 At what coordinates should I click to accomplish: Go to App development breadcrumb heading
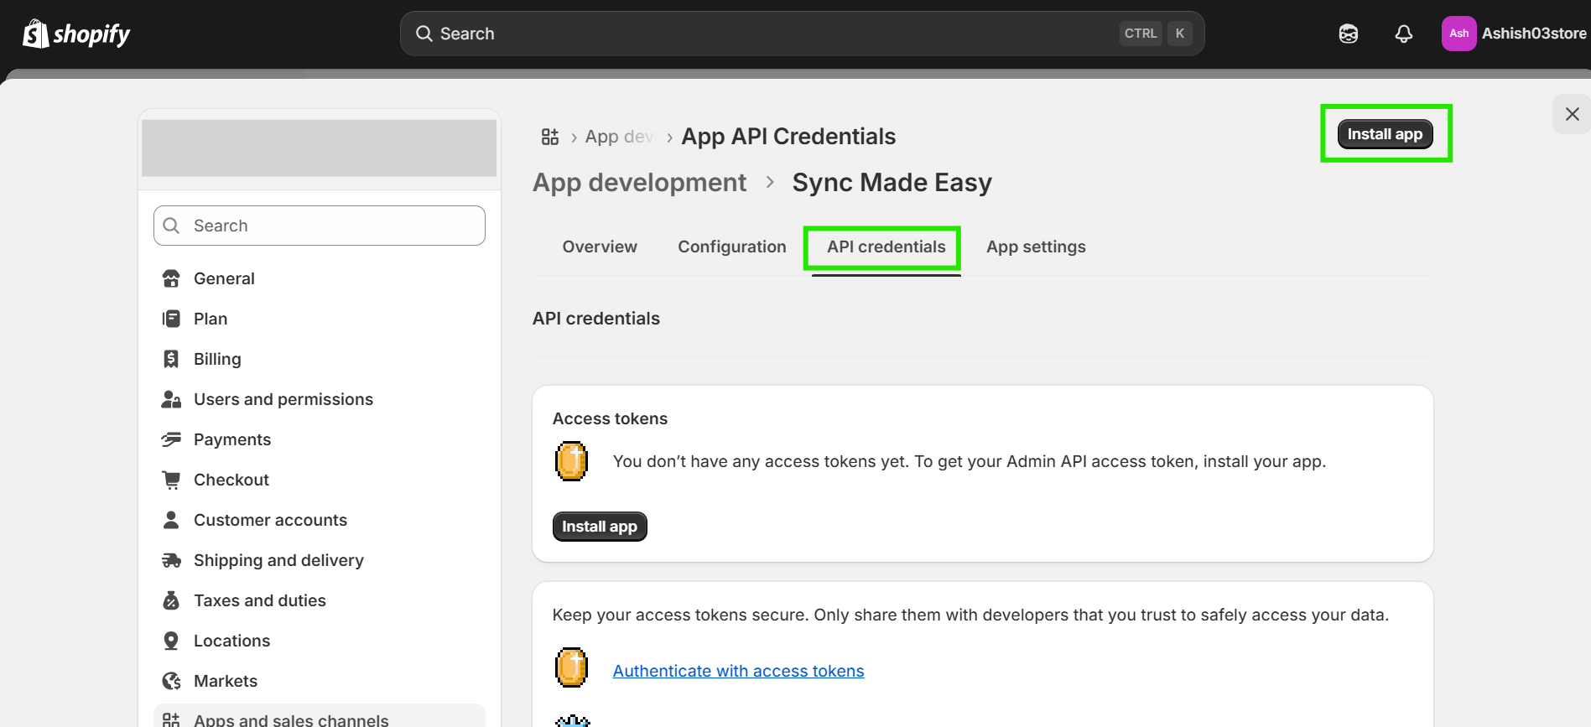639,183
